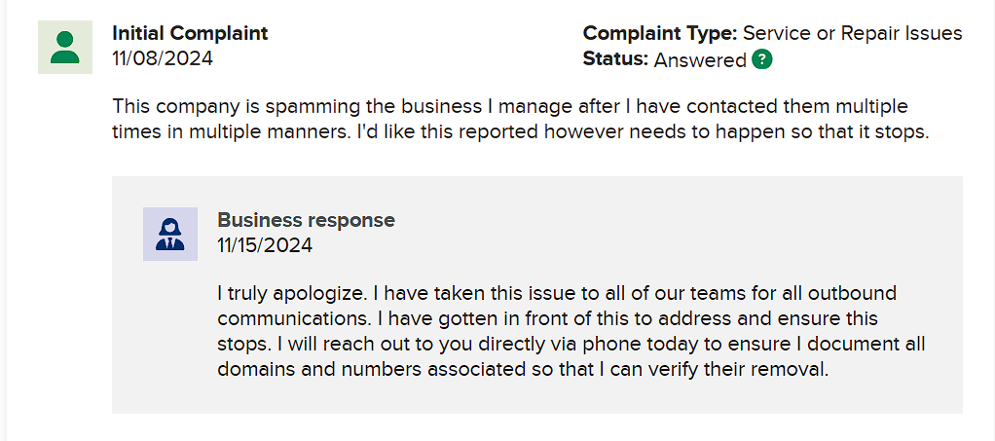Click the business representative avatar icon
The width and height of the screenshot is (995, 441).
(x=170, y=235)
